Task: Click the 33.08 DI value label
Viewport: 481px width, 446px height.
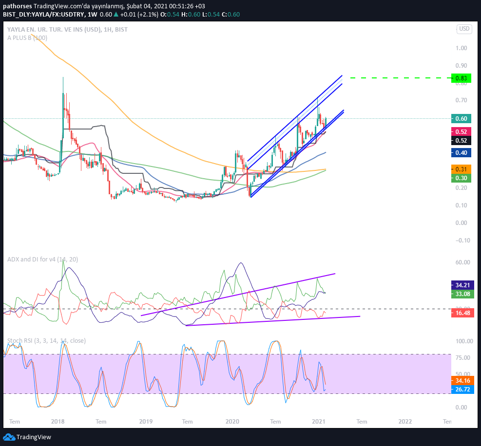Action: (462, 294)
